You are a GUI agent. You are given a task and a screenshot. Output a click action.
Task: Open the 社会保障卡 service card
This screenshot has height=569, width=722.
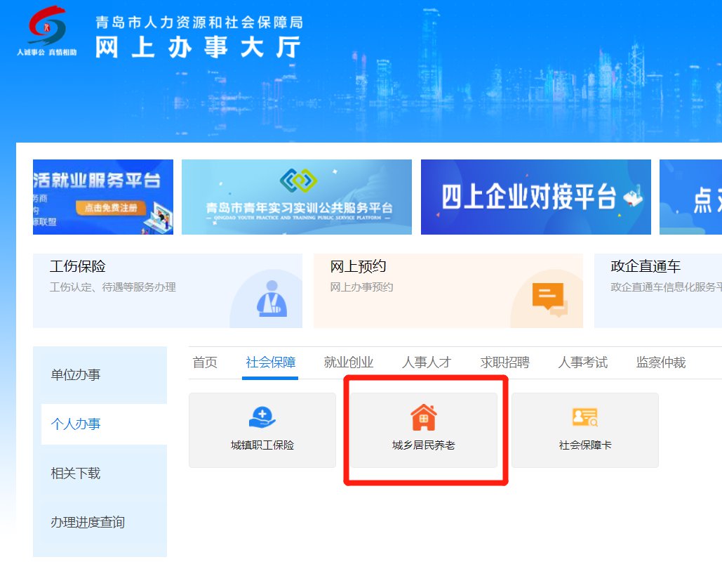point(585,430)
